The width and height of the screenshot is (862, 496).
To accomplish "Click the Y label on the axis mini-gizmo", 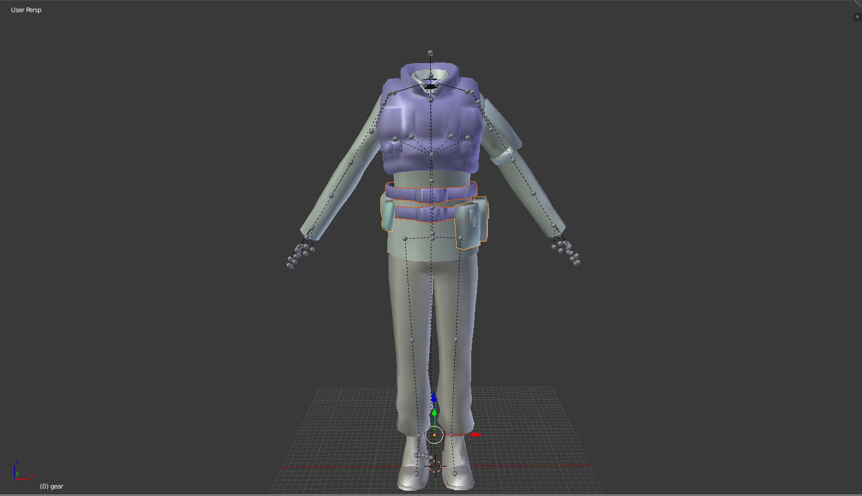I will coord(17,473).
